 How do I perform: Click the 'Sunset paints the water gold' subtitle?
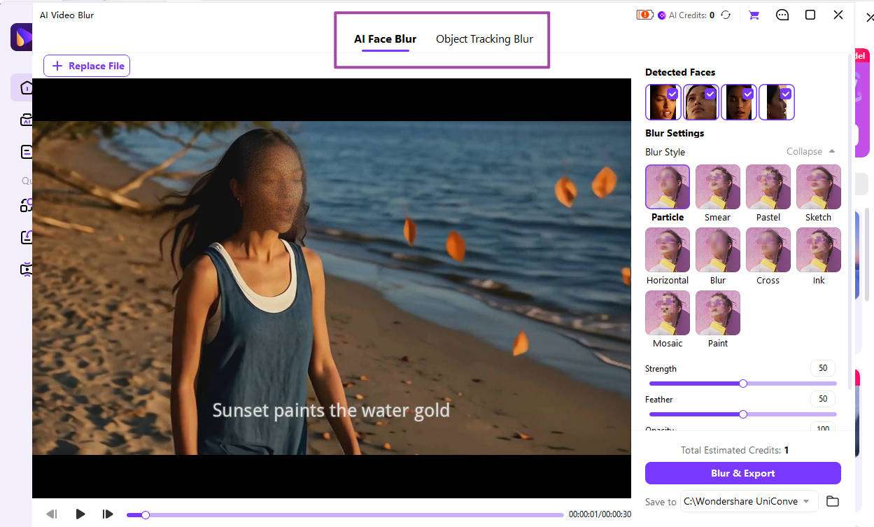pos(331,410)
